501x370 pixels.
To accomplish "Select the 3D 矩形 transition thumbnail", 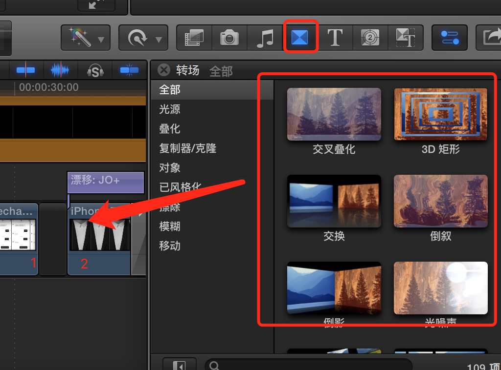I will 441,114.
